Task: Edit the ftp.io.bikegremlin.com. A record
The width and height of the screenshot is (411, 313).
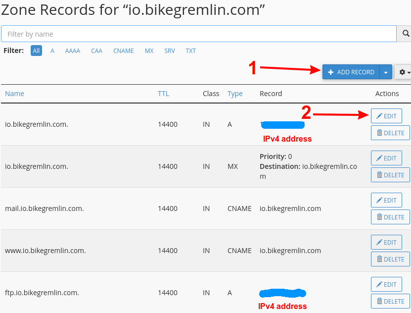Action: tap(386, 284)
